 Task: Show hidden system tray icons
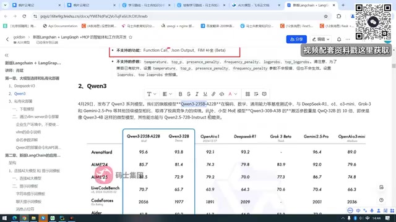(343, 218)
